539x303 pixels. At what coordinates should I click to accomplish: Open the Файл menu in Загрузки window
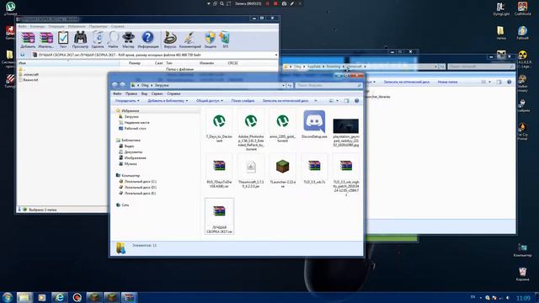tap(117, 93)
